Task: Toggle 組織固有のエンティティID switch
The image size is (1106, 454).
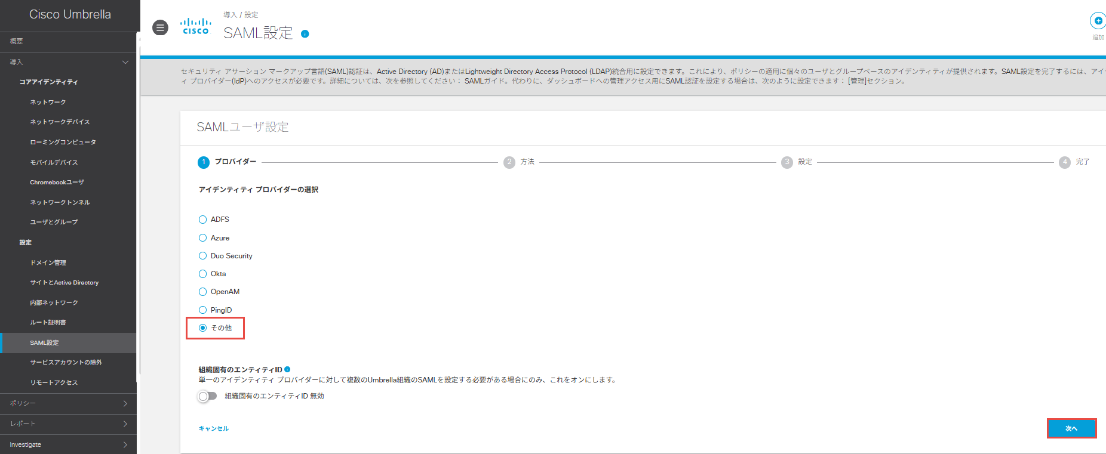Action: point(207,396)
